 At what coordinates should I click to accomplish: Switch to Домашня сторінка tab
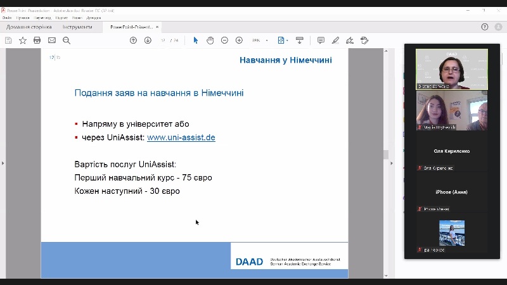coord(29,27)
